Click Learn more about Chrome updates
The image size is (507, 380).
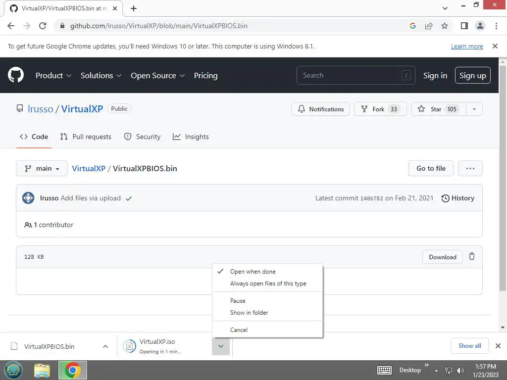pyautogui.click(x=467, y=46)
